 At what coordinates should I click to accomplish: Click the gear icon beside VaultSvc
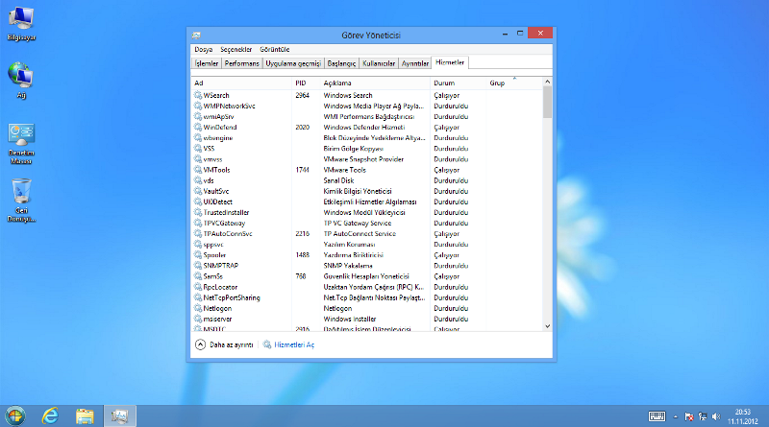[x=198, y=191]
